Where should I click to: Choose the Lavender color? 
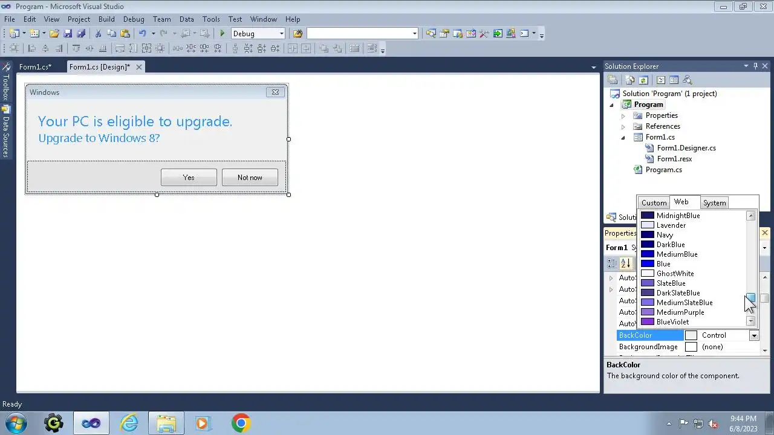[694, 225]
